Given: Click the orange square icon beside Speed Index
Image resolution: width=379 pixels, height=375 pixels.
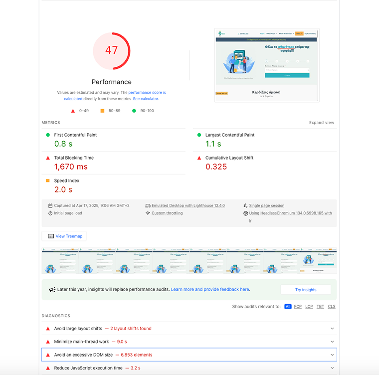Looking at the screenshot, I should (x=48, y=181).
